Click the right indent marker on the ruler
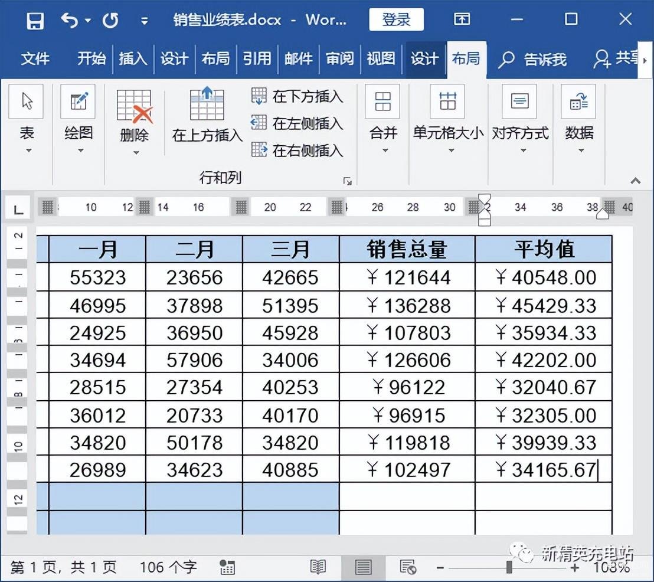The image size is (654, 582). (602, 214)
